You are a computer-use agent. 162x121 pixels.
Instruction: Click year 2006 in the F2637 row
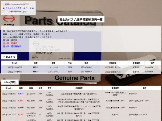coord(40,94)
